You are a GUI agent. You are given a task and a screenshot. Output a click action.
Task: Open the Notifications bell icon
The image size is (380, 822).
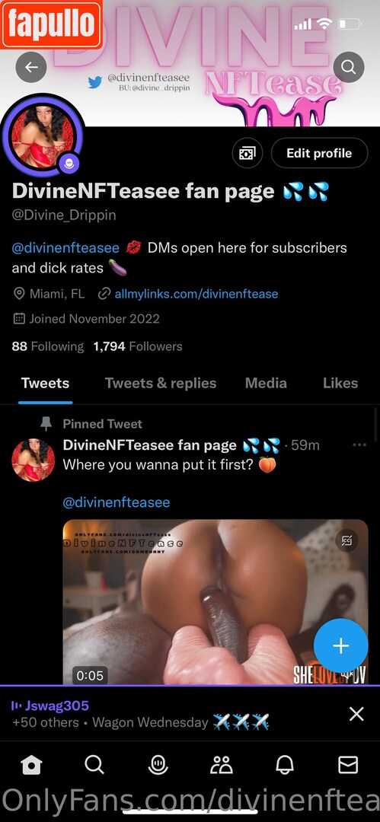285,766
